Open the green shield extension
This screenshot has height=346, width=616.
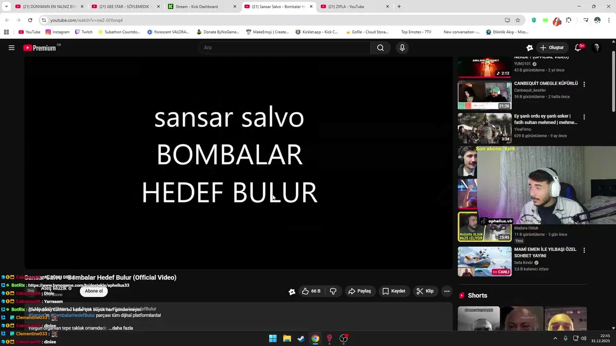534,20
